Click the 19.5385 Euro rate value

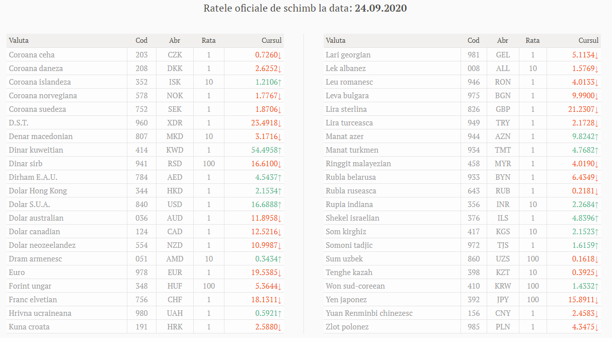pyautogui.click(x=264, y=273)
